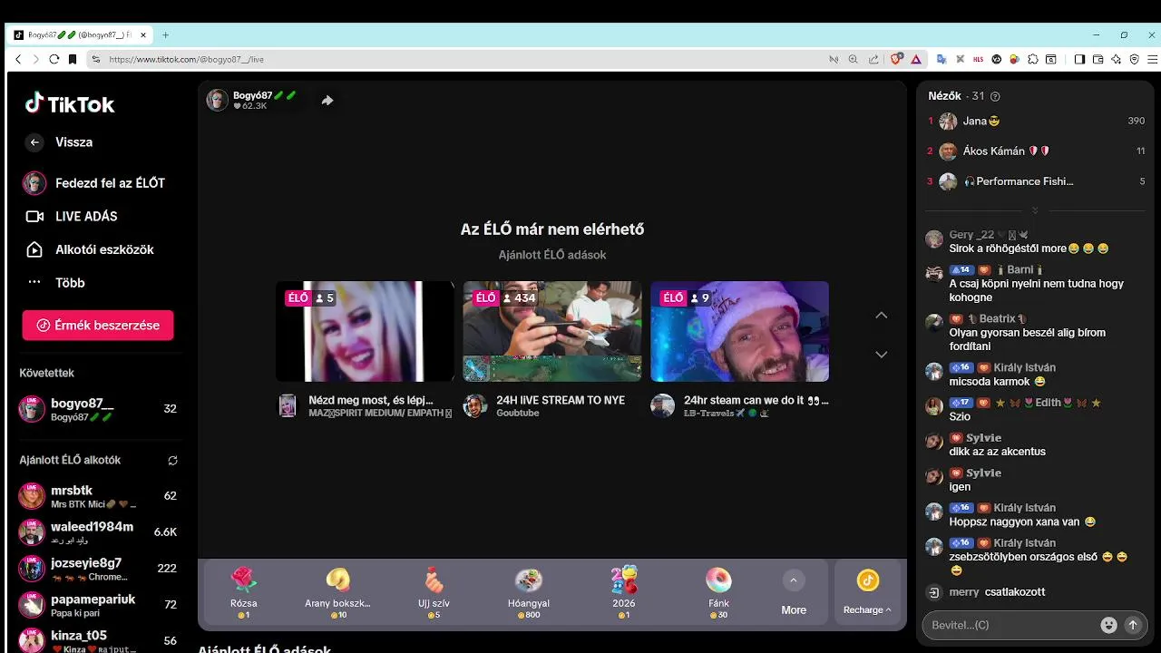Refresh the Ajánlott ÉLŐ alkotók list
Screen dimensions: 1161x653
click(172, 461)
